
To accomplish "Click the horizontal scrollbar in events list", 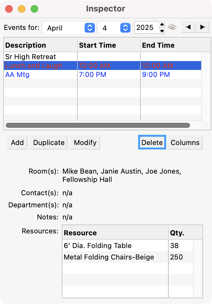I will tap(98, 125).
